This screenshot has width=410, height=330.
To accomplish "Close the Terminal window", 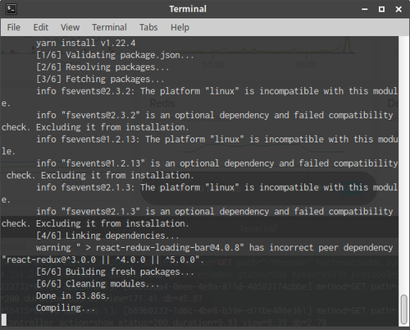I will [399, 9].
